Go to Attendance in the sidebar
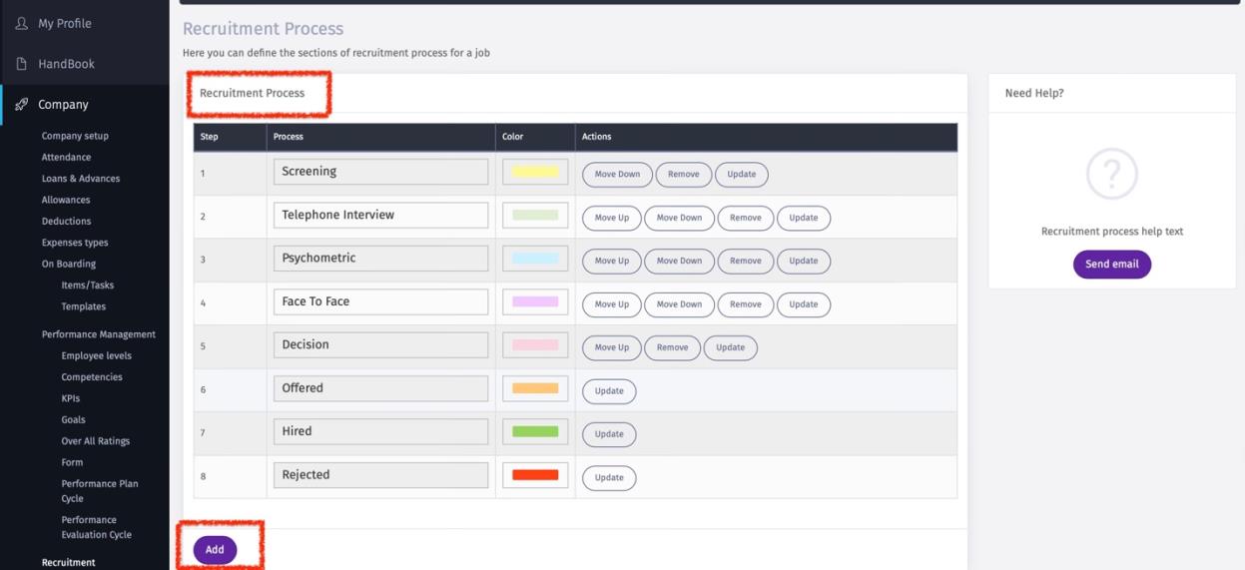1245x570 pixels. tap(66, 157)
